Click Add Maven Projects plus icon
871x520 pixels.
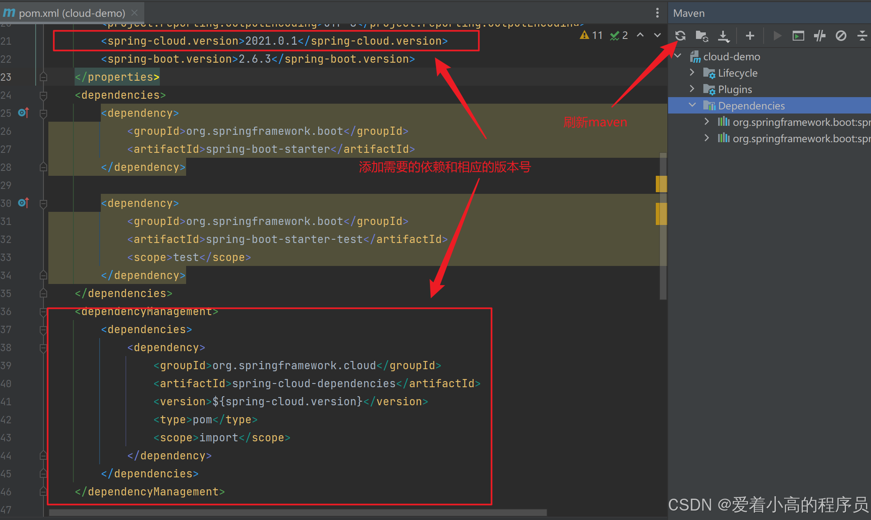coord(750,36)
